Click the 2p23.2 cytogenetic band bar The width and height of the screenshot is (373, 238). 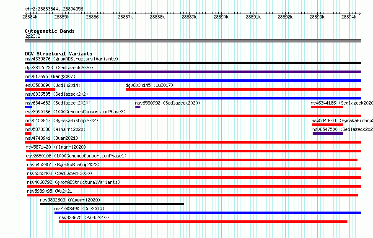(x=193, y=41)
